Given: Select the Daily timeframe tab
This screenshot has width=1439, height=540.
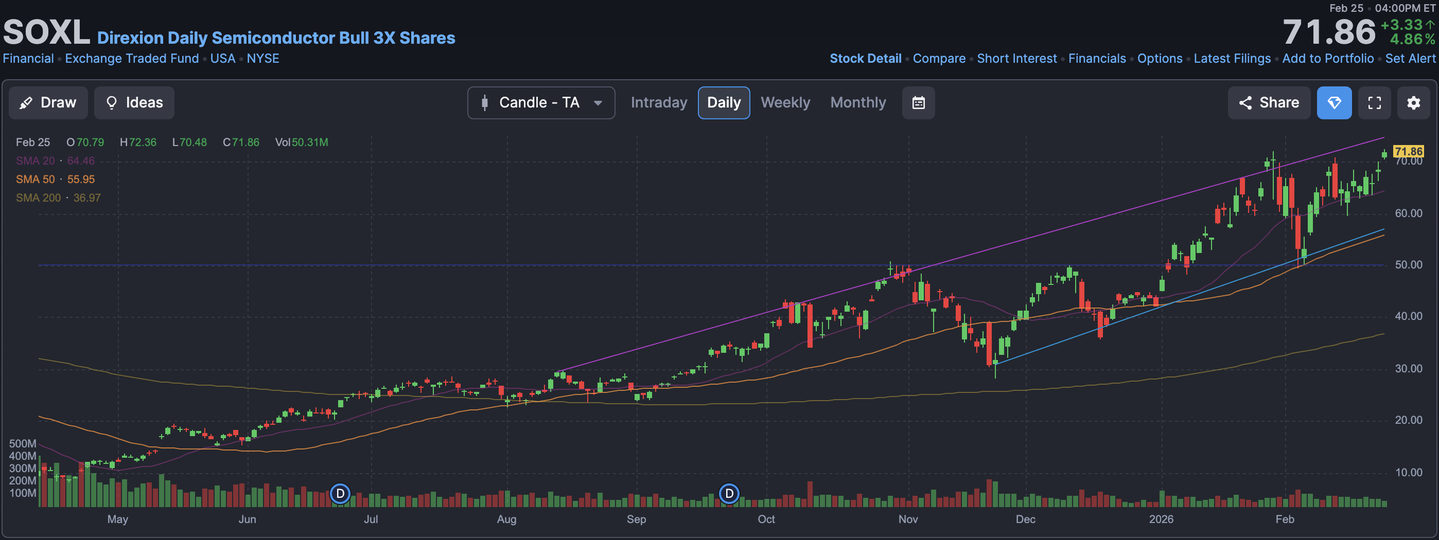Looking at the screenshot, I should point(724,103).
